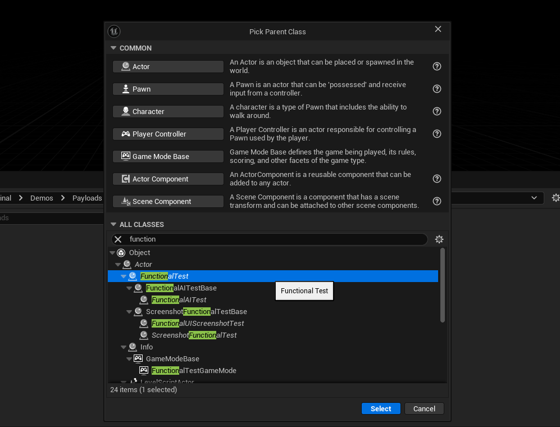Click help icon beside Player Controller description
This screenshot has height=427, width=560.
click(437, 134)
